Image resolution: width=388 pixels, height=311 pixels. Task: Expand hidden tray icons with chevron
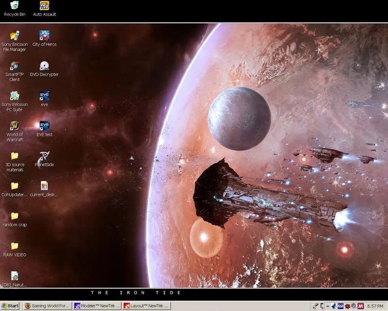[328, 306]
